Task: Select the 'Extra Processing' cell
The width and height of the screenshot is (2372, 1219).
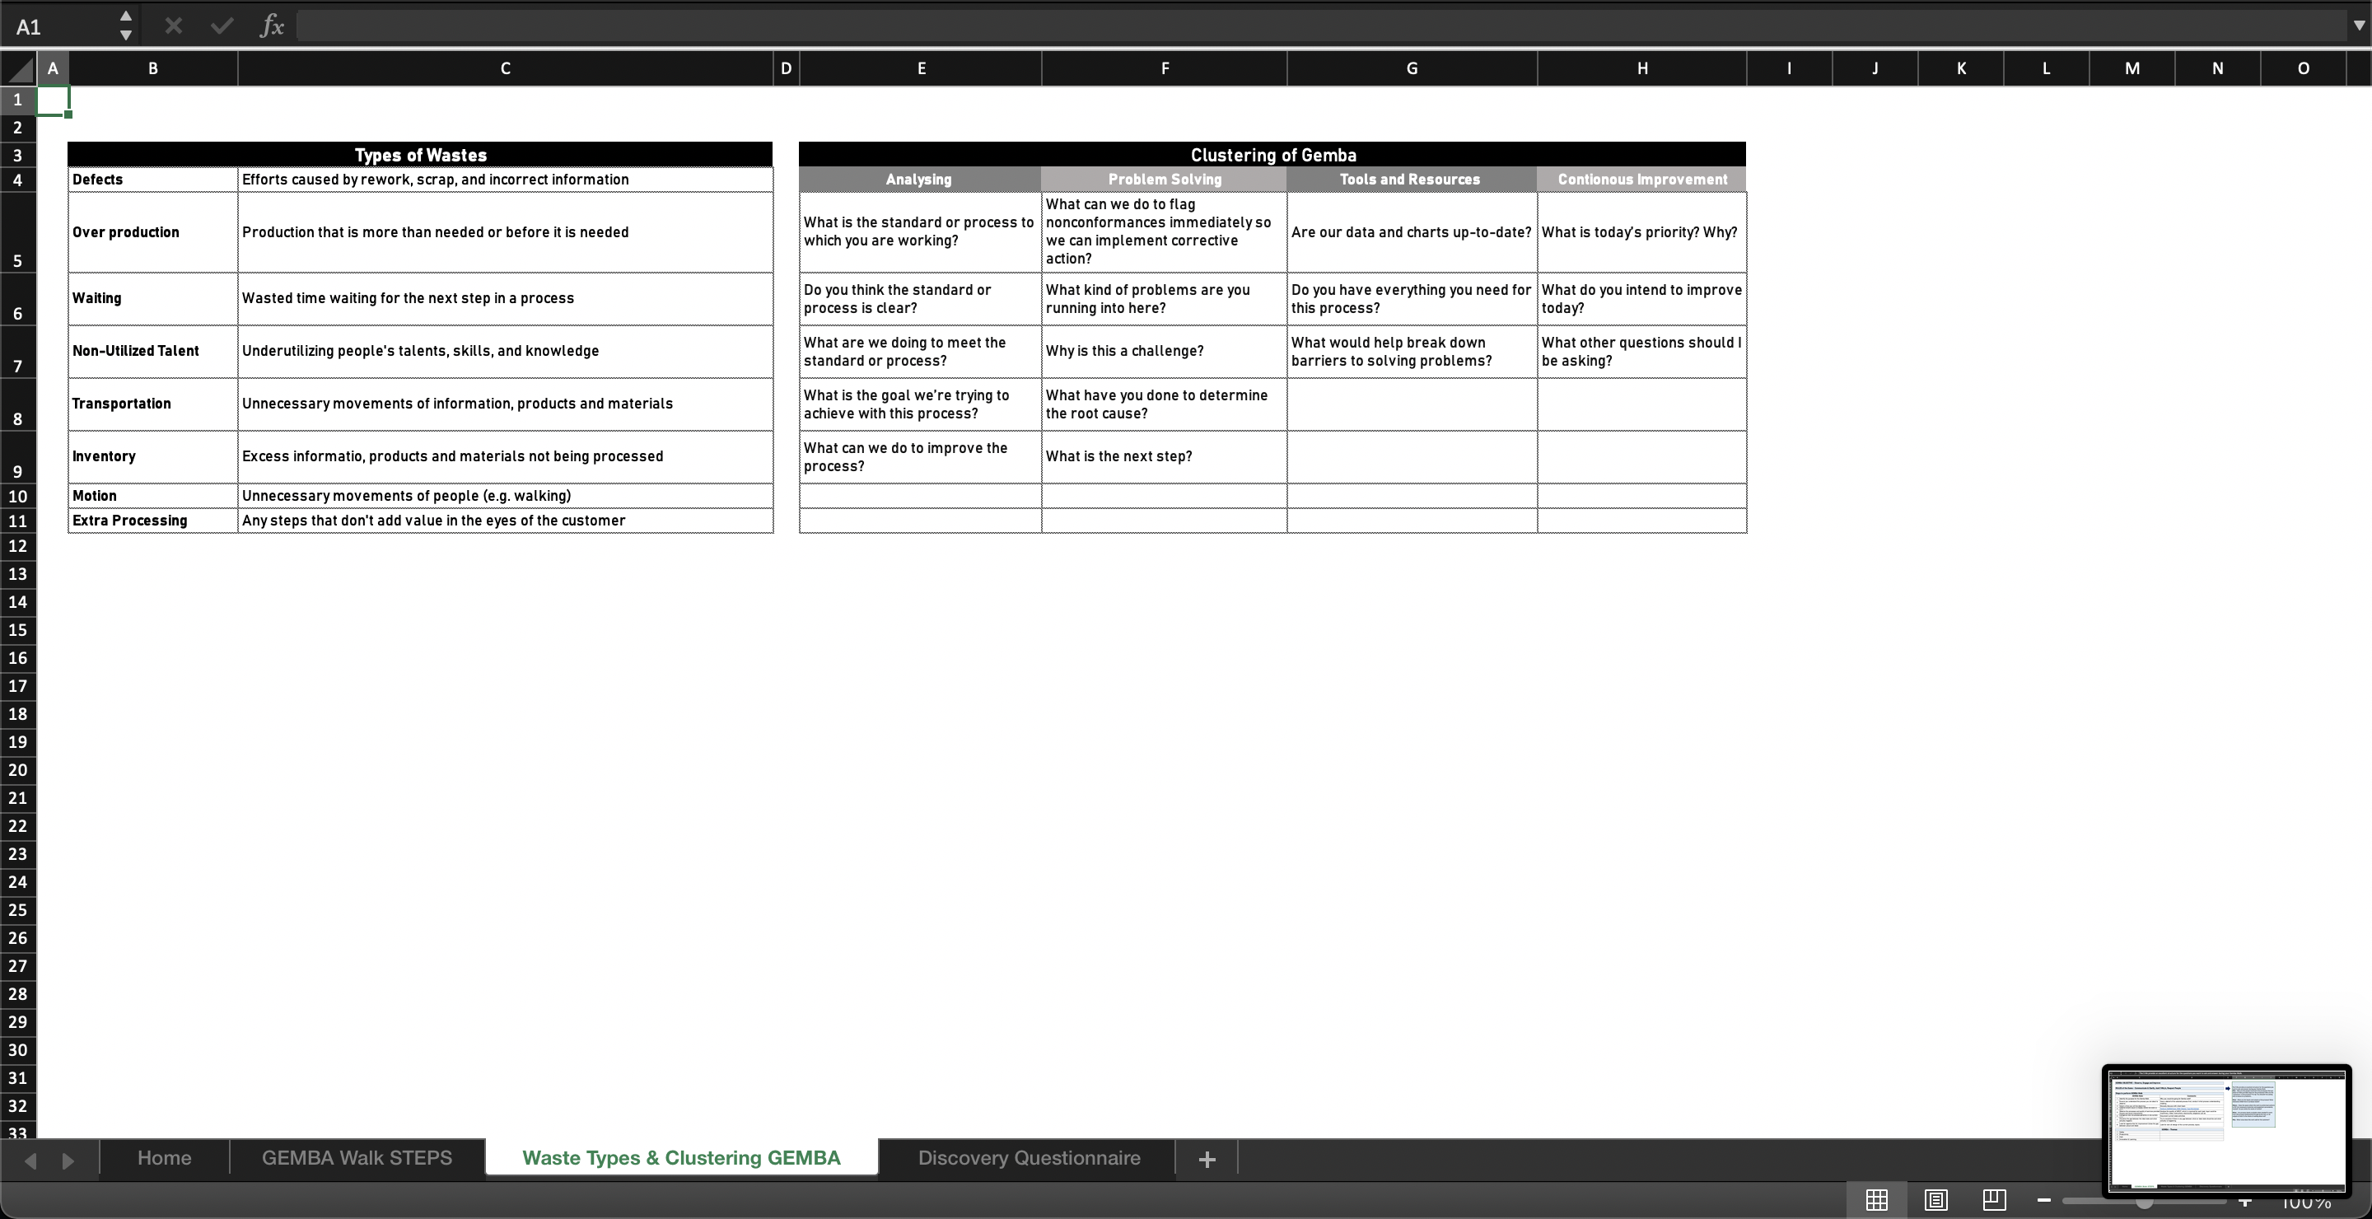Action: [x=153, y=521]
